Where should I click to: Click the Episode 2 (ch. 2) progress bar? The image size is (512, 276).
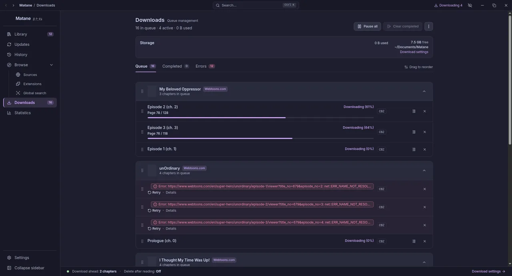tap(260, 117)
